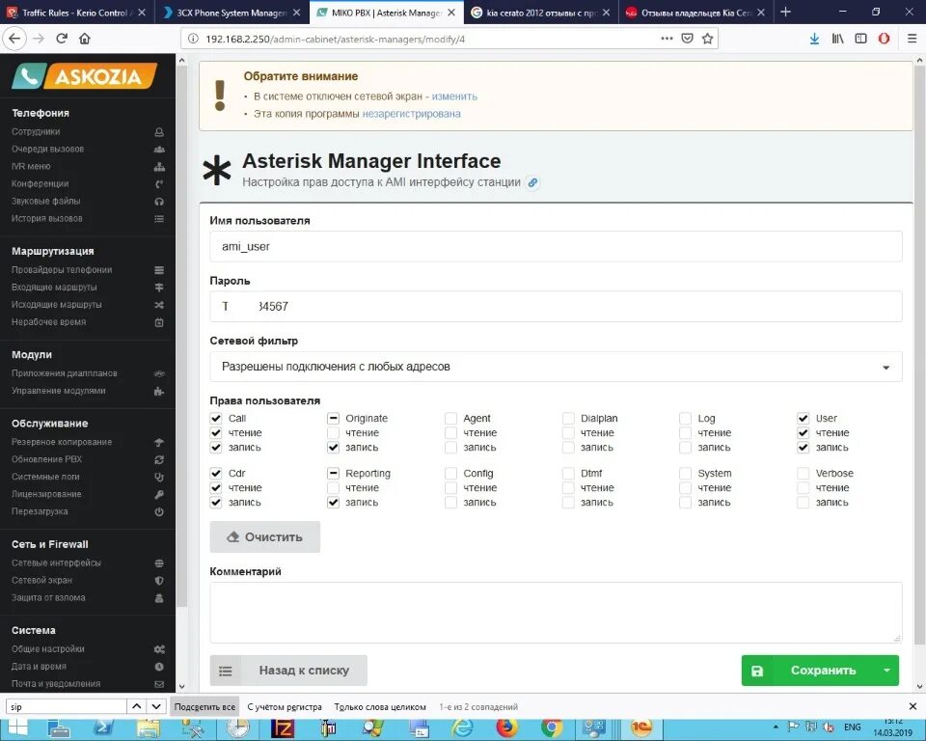Follow the изменить firewall link
The image size is (926, 741).
(x=454, y=96)
